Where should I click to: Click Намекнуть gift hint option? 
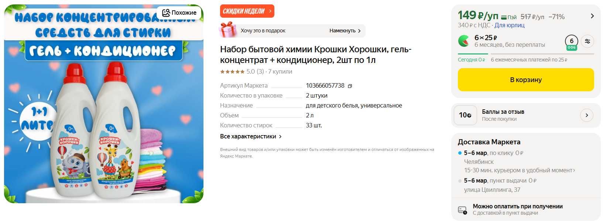point(345,31)
